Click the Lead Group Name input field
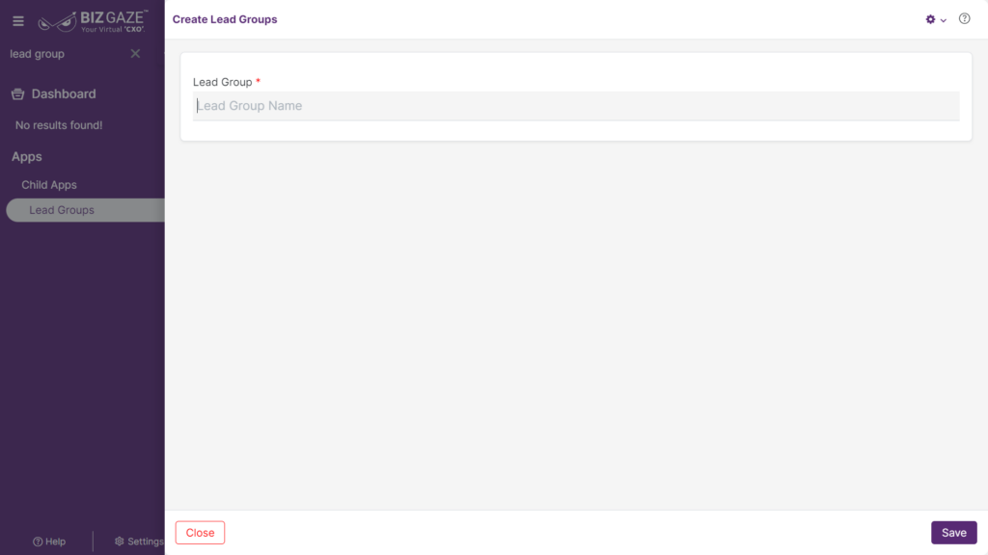The width and height of the screenshot is (988, 555). (576, 106)
